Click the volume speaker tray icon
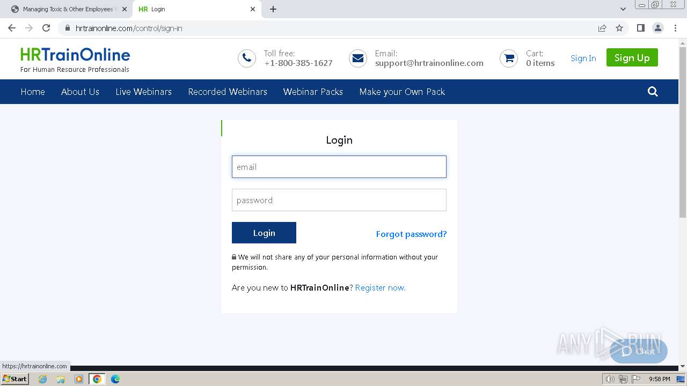The width and height of the screenshot is (687, 386). click(x=610, y=379)
